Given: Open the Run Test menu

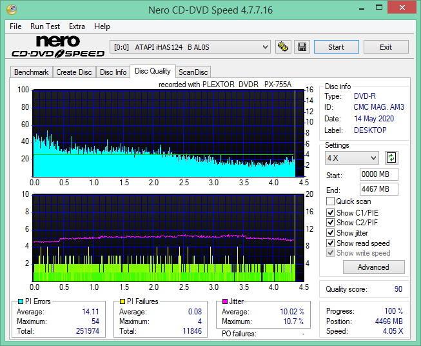Looking at the screenshot, I should [x=45, y=26].
